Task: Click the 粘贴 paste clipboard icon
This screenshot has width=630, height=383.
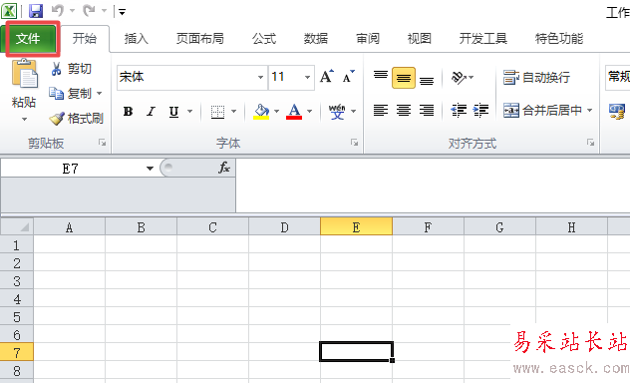Action: click(x=24, y=73)
